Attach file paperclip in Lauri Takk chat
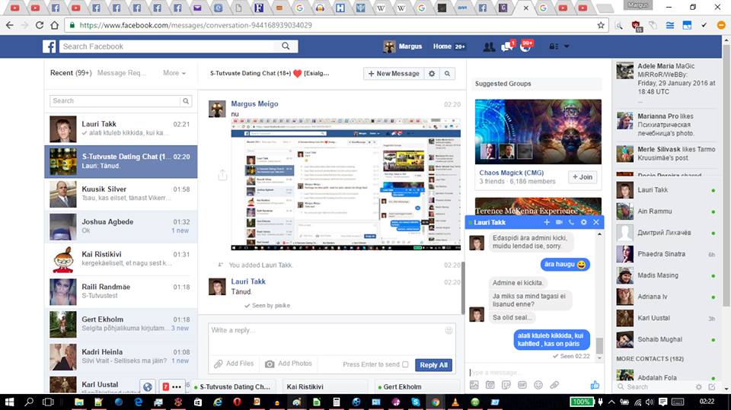This screenshot has width=731, height=410. tap(554, 385)
